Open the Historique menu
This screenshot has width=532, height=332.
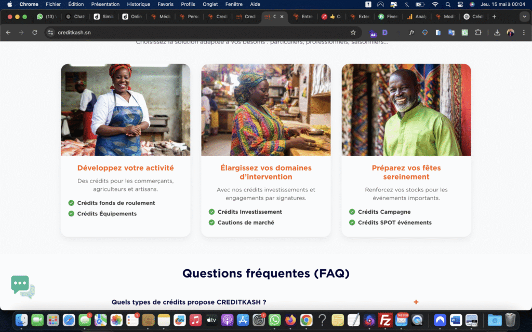pyautogui.click(x=138, y=4)
